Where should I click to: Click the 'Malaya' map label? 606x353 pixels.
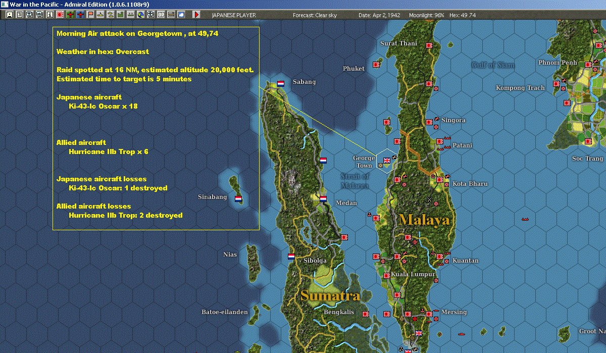coord(423,220)
